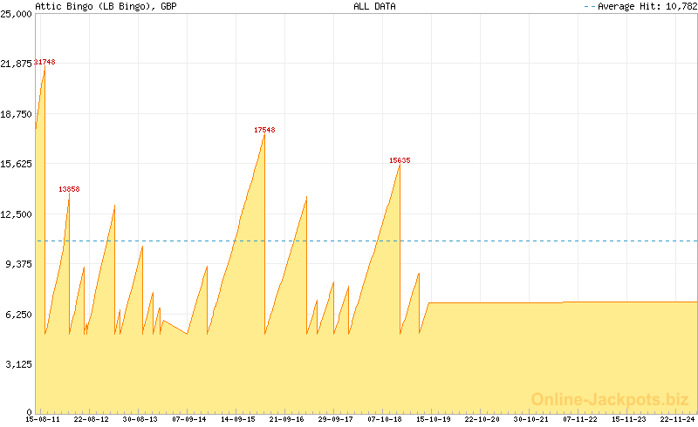Click the 22-10-20 date label
The height and width of the screenshot is (427, 698).
[482, 419]
